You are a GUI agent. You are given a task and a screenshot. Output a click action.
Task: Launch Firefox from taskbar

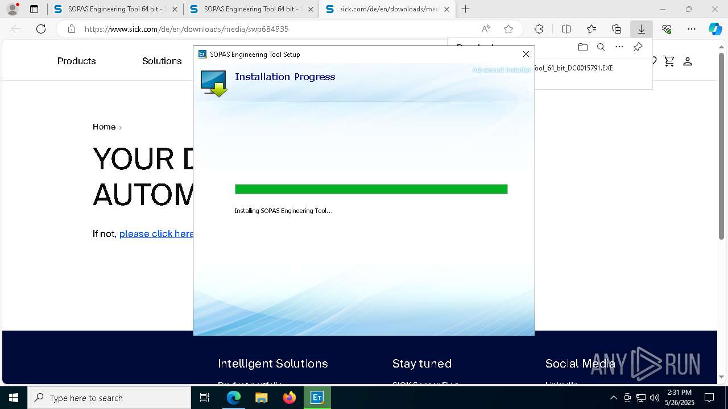click(x=289, y=398)
